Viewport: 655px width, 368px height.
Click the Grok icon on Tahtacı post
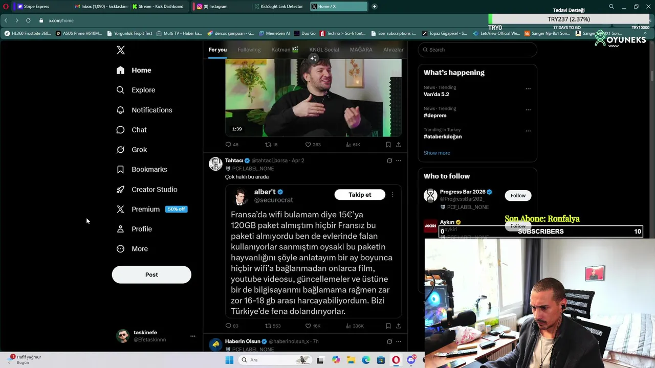point(389,160)
